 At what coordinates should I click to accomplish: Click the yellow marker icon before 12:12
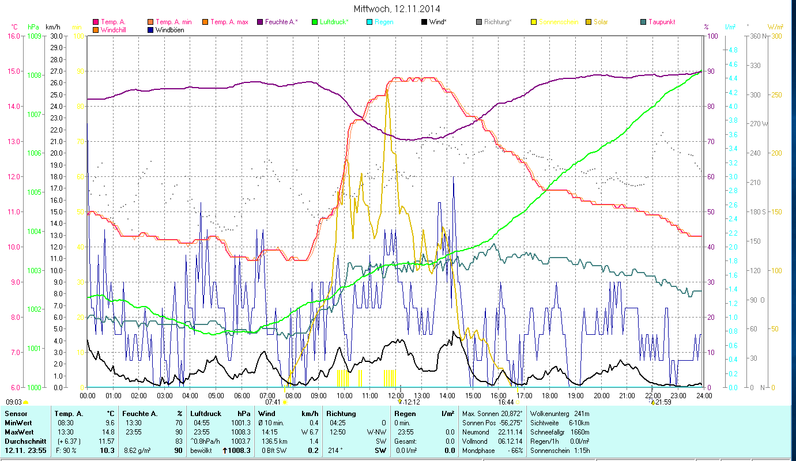coord(400,402)
